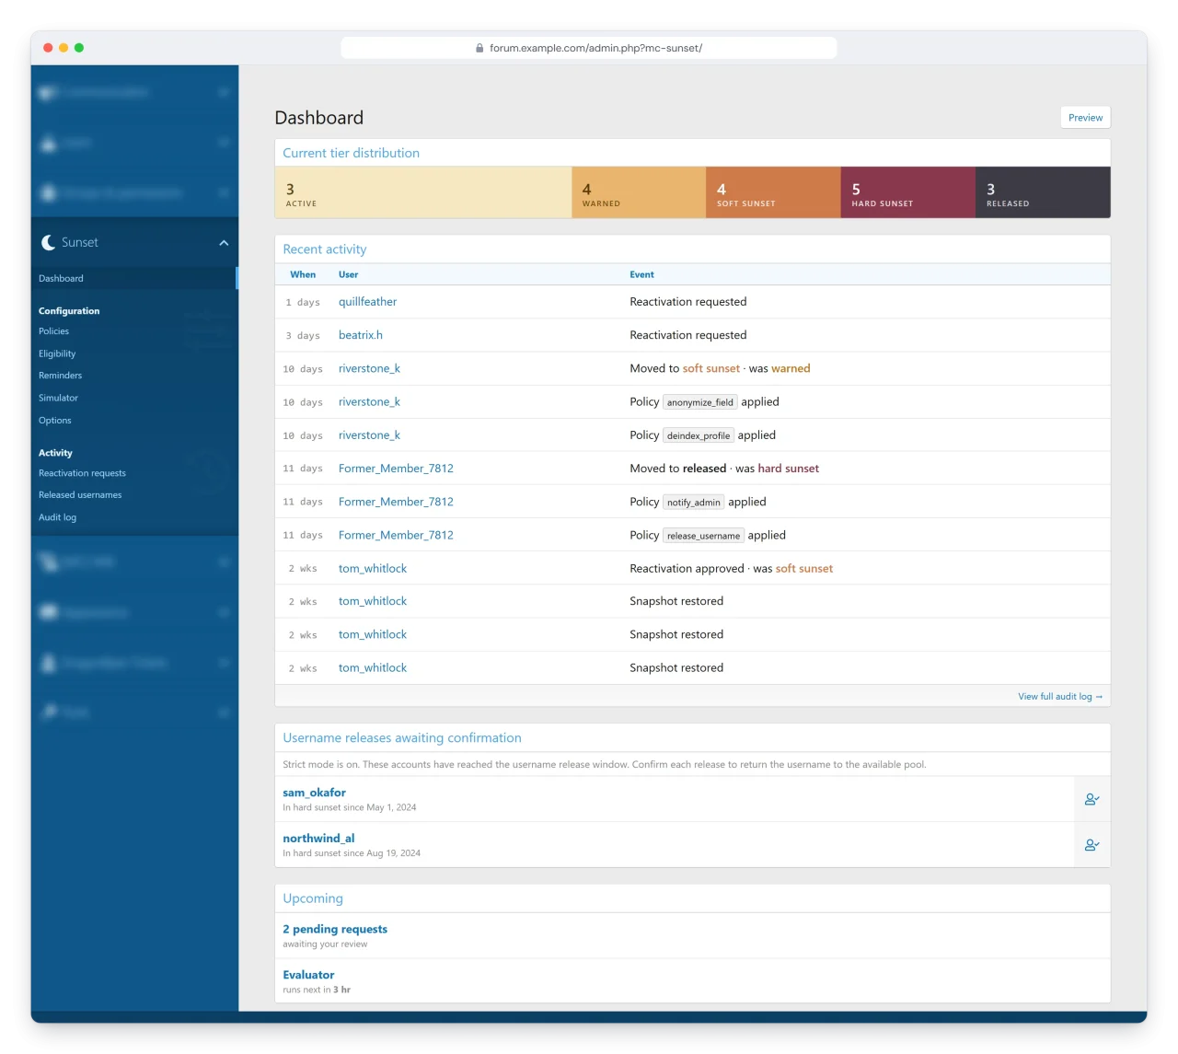Select the Active tier segment
The width and height of the screenshot is (1178, 1054).
point(423,192)
